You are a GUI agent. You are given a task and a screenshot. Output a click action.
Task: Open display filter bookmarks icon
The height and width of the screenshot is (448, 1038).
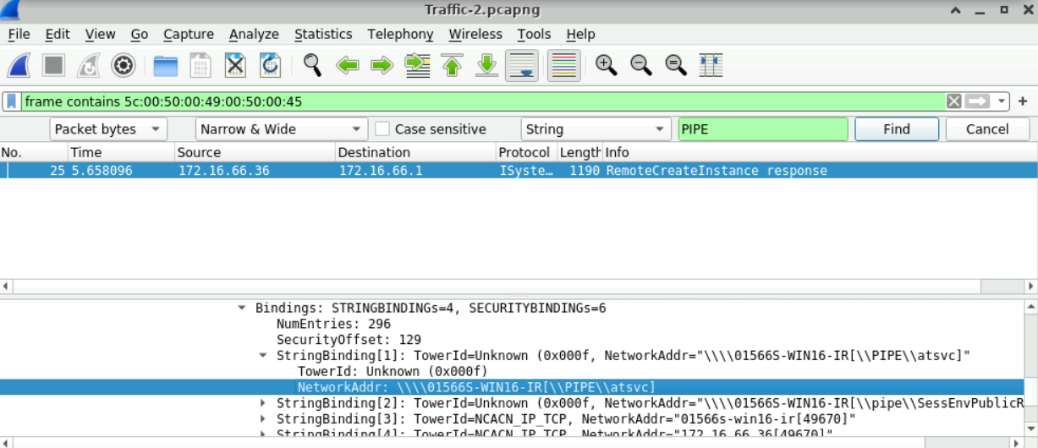point(12,101)
